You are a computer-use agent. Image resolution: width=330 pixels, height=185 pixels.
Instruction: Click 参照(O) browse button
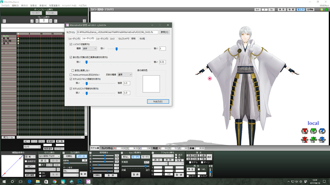pos(164,32)
